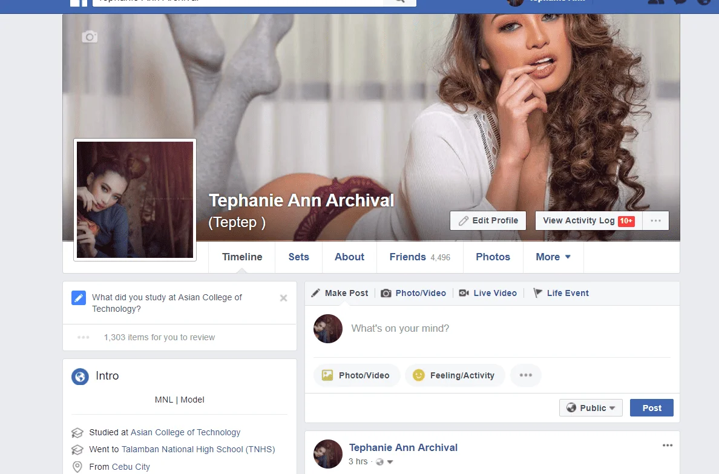Click the location pin beside From Cebu City
The height and width of the screenshot is (474, 719).
(77, 467)
